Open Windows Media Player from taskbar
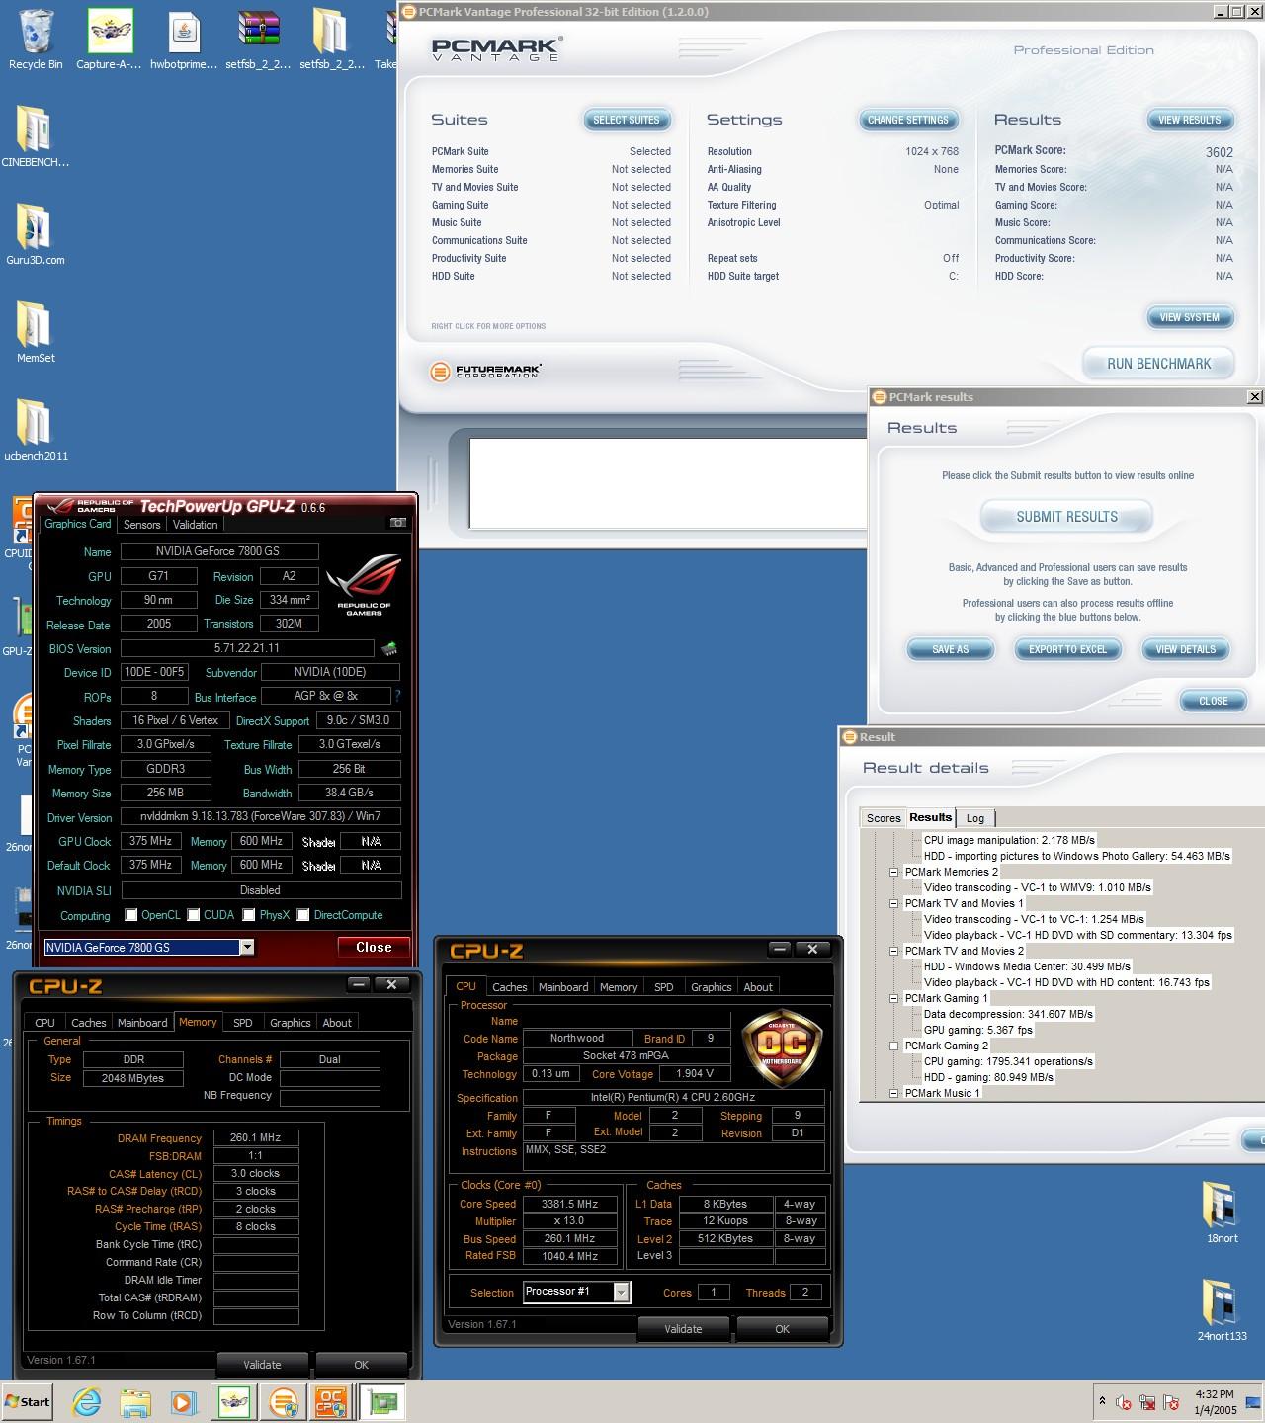 [184, 1401]
